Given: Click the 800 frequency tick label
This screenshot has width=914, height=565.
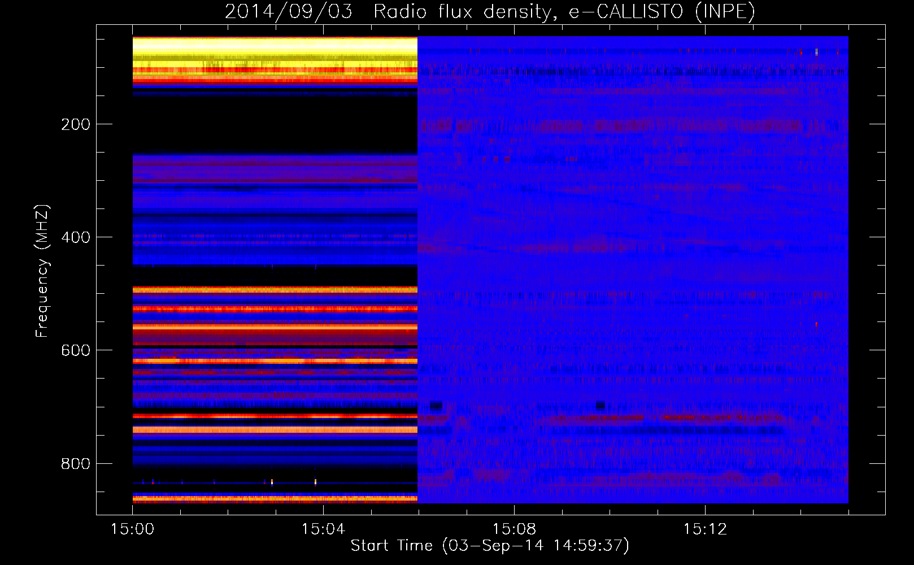Looking at the screenshot, I should 76,464.
